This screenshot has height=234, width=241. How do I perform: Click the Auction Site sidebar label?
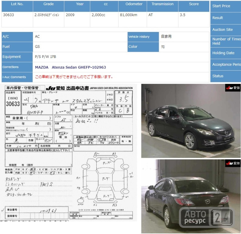[x=225, y=30]
